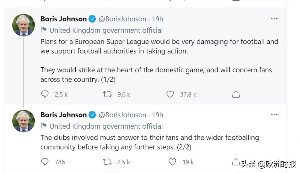Reply to the second tweet with 786 replies
This screenshot has width=301, height=173.
[x=45, y=162]
